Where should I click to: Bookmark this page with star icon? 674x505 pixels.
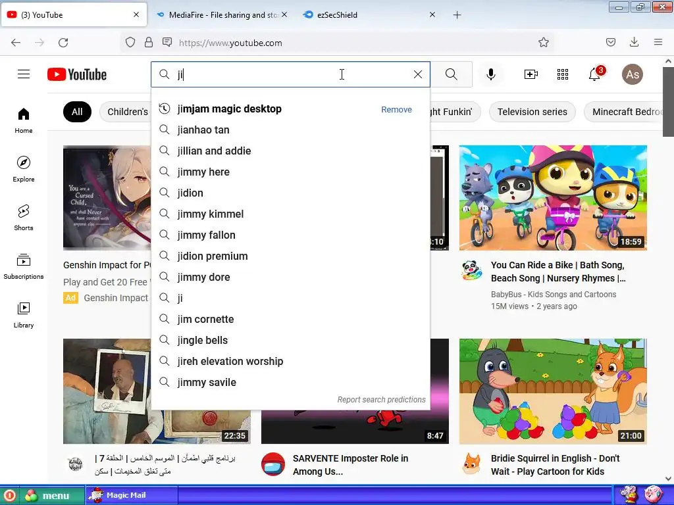click(x=543, y=42)
